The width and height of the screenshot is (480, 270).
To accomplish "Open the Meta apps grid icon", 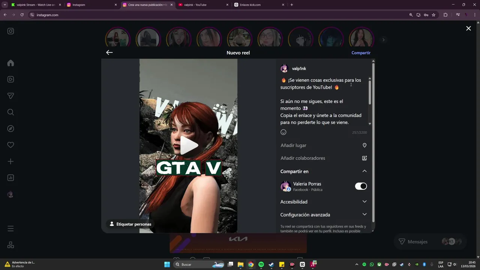I will pos(10,245).
